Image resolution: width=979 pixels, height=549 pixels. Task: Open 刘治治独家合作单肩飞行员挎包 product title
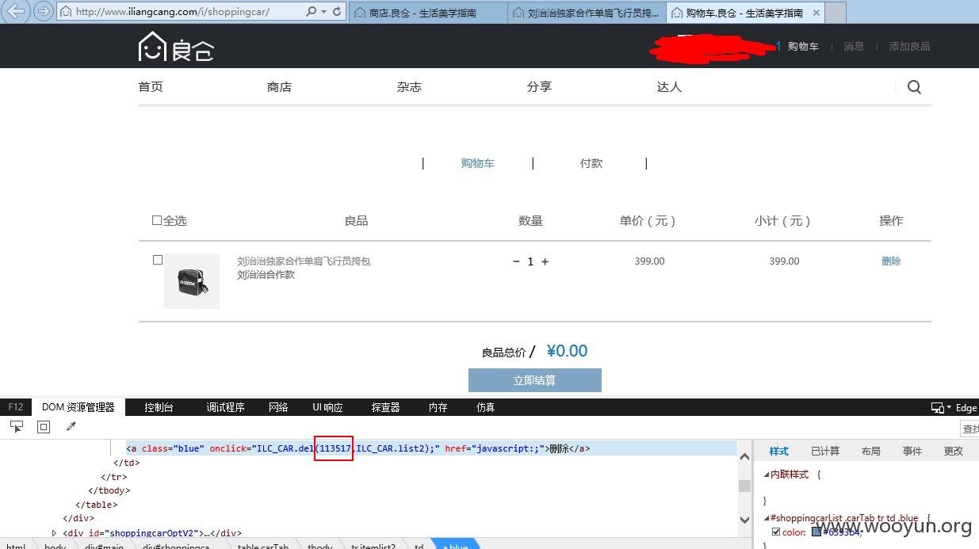point(304,261)
